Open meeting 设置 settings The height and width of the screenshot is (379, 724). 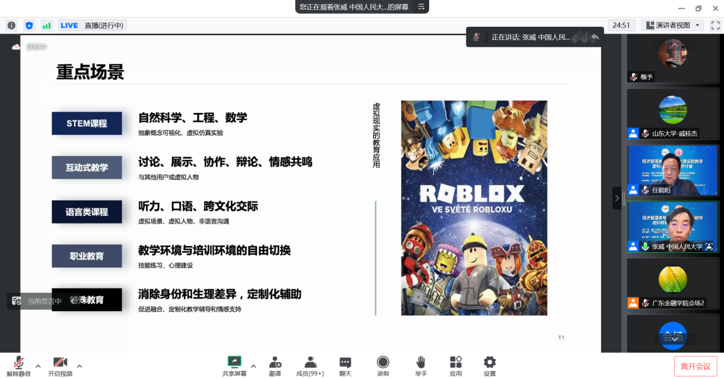point(490,366)
